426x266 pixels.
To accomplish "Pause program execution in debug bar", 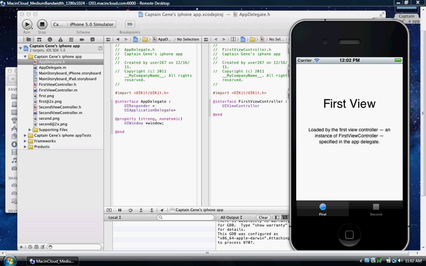I will click(120, 210).
